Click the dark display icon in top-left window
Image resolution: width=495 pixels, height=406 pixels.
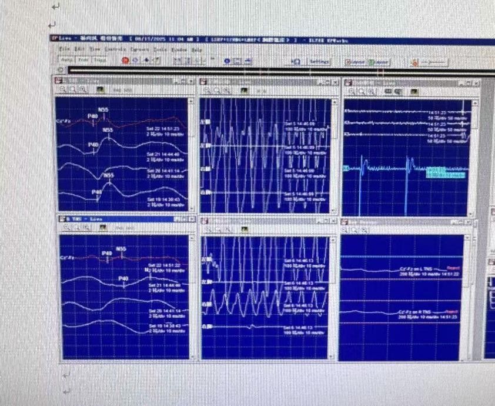[100, 89]
